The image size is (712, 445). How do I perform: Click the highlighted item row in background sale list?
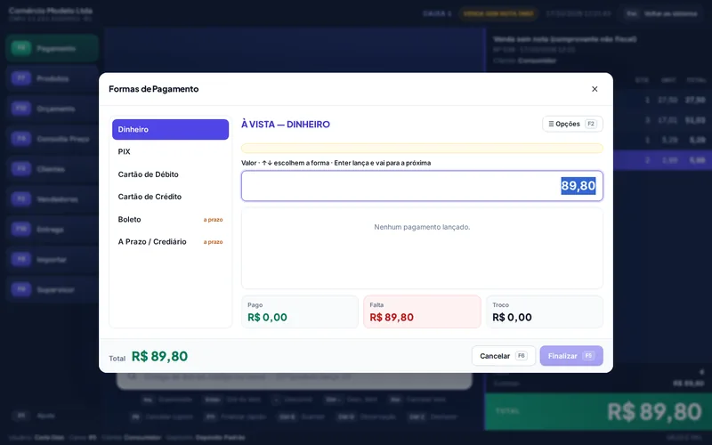click(x=662, y=160)
